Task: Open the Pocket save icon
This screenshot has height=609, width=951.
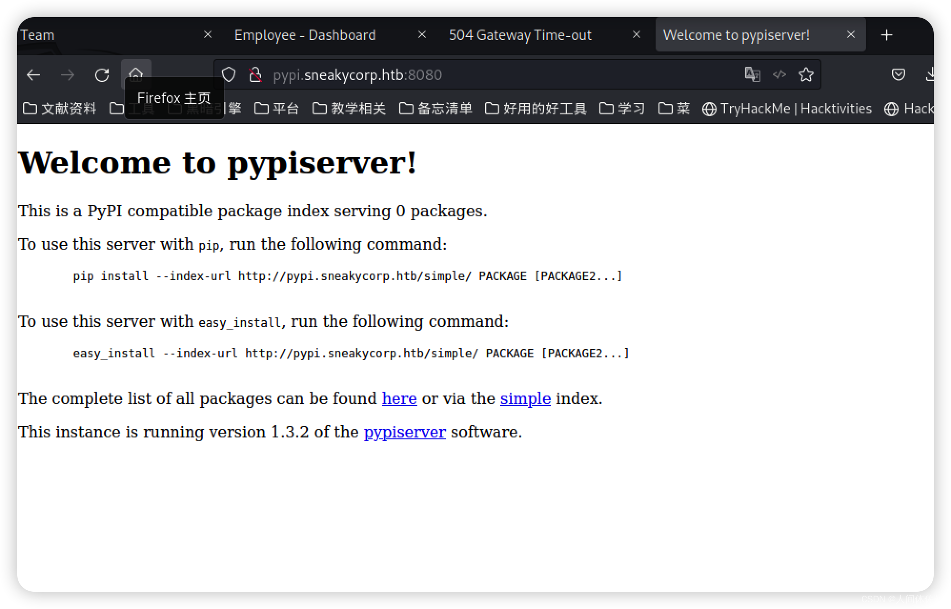Action: tap(898, 74)
